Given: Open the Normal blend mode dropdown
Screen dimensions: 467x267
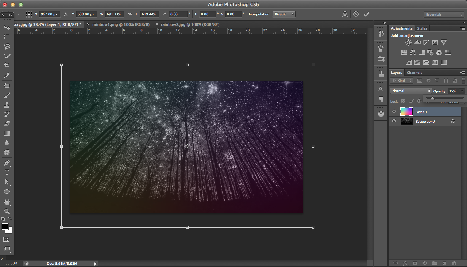Looking at the screenshot, I should pos(411,91).
